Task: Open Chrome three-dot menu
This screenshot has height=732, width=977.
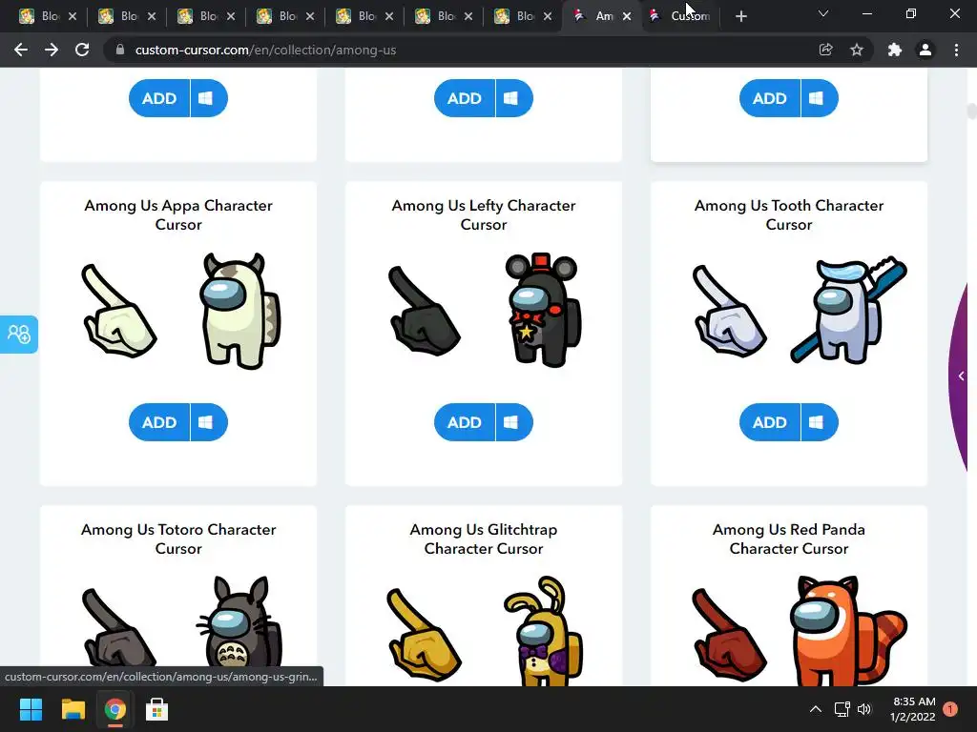Action: click(x=956, y=50)
